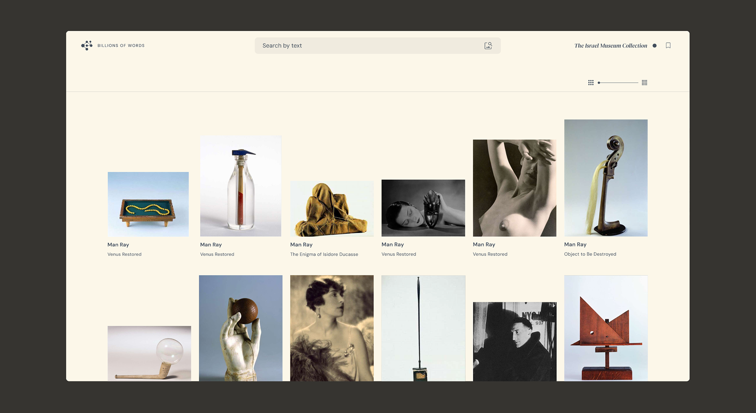Click the Billions of Words logo icon
This screenshot has height=413, width=756.
[x=87, y=46]
